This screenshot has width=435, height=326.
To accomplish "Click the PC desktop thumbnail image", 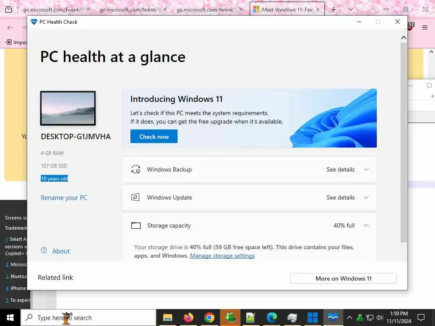I will coord(68,108).
